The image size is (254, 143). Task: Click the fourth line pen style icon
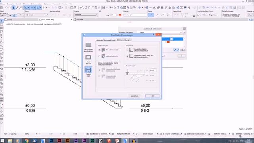pos(168,15)
